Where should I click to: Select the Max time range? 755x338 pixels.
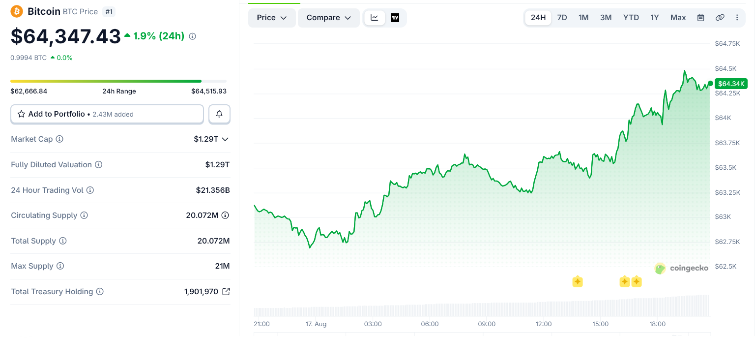click(x=678, y=18)
